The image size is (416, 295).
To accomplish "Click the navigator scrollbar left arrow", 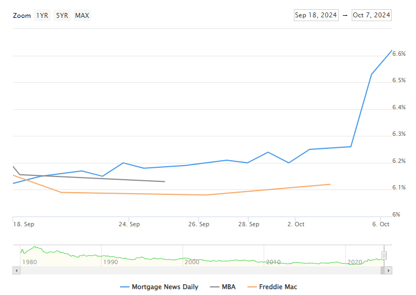I will (x=16, y=270).
